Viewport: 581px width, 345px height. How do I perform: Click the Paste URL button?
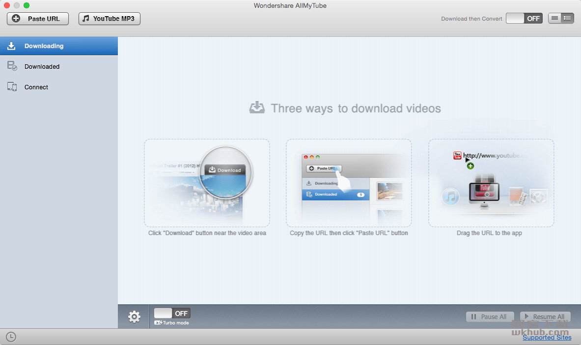[38, 19]
